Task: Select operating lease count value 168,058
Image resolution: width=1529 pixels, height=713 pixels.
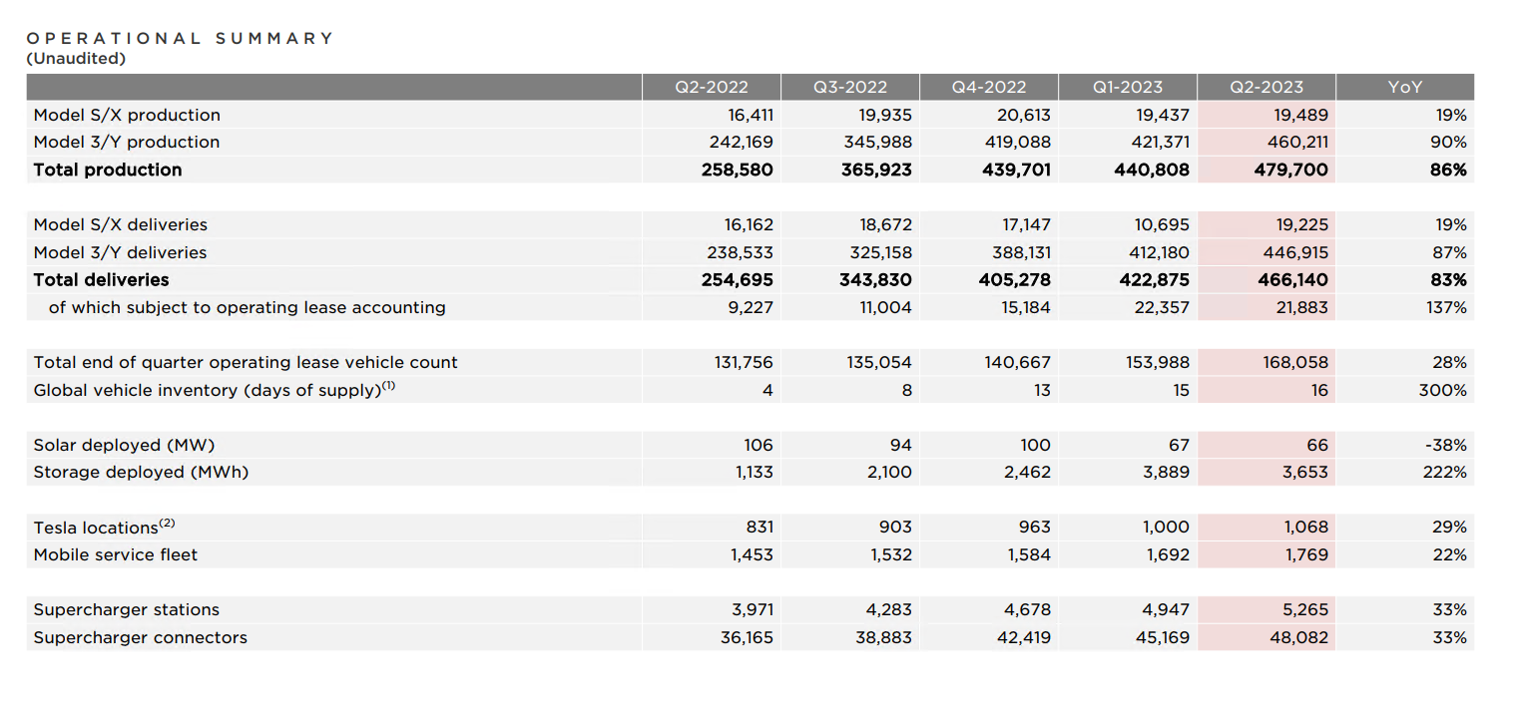Action: point(1297,362)
